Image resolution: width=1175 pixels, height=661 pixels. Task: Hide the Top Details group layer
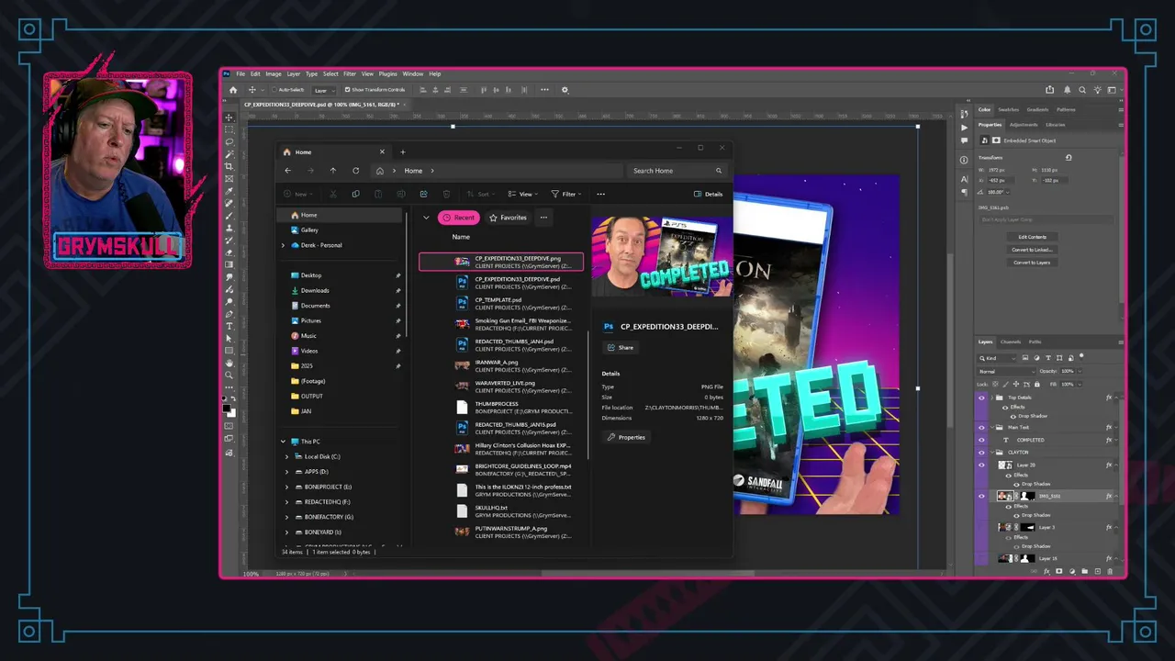click(x=981, y=398)
